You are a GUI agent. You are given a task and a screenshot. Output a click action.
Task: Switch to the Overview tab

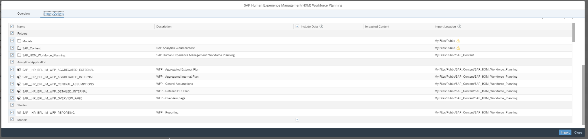click(x=24, y=13)
